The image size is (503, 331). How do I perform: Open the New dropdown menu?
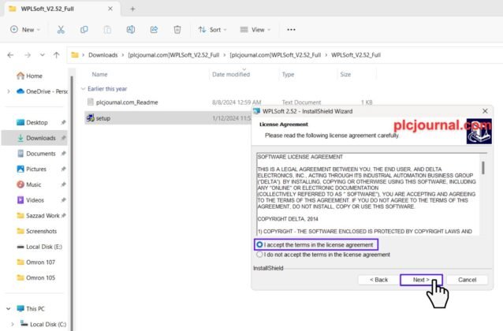[25, 29]
